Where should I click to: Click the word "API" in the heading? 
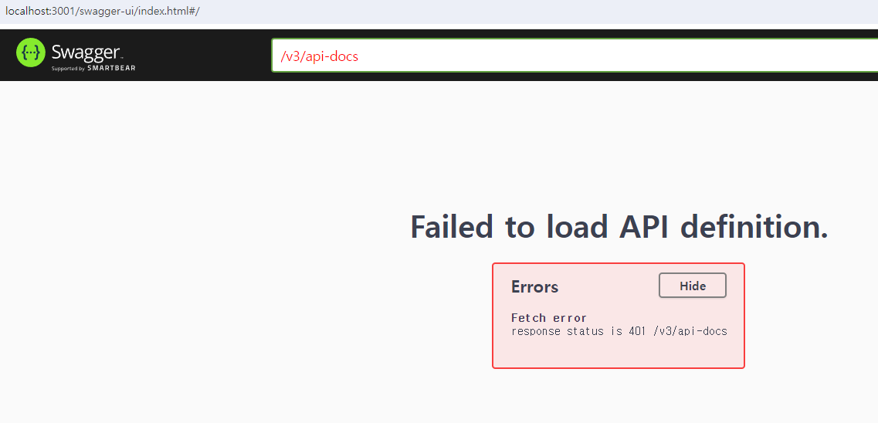click(x=636, y=227)
